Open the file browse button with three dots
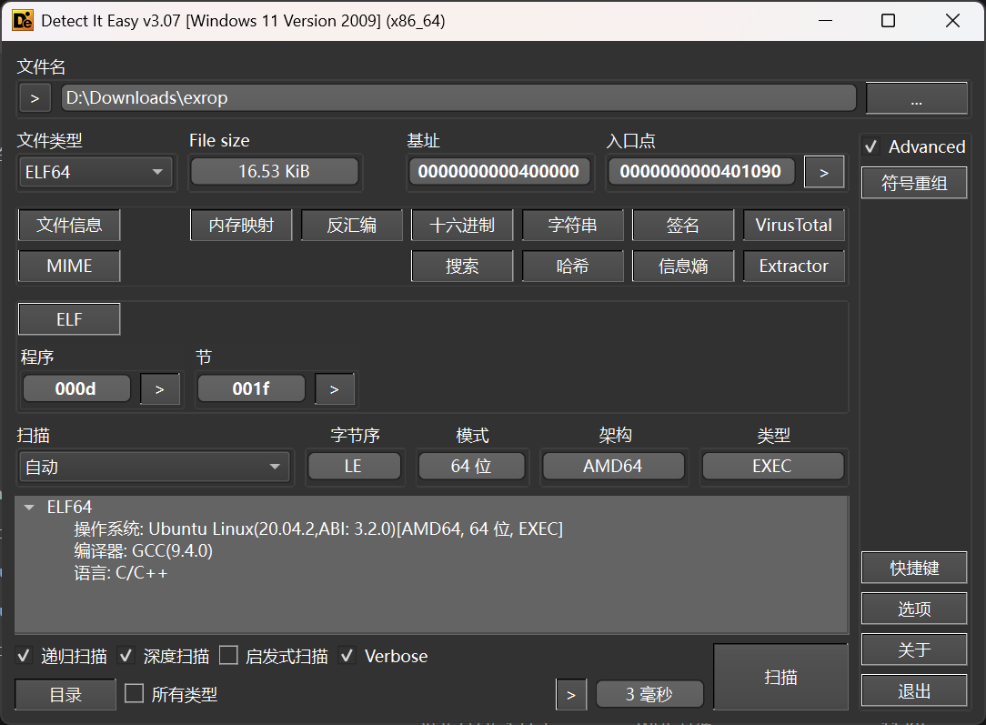The width and height of the screenshot is (986, 725). point(915,98)
